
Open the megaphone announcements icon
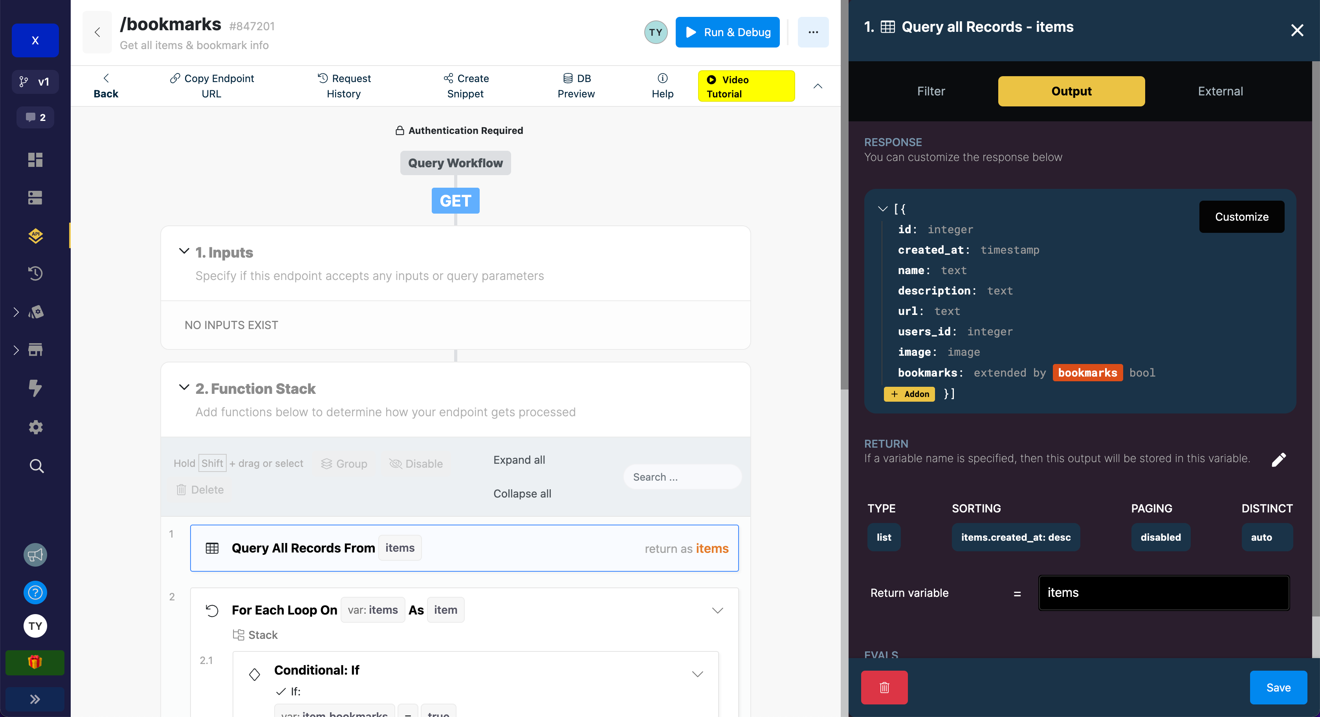coord(35,555)
